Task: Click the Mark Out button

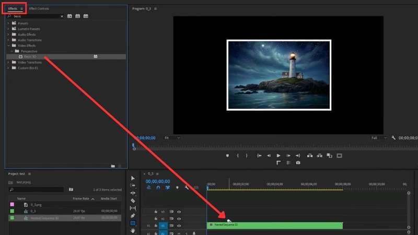Action: click(247, 156)
